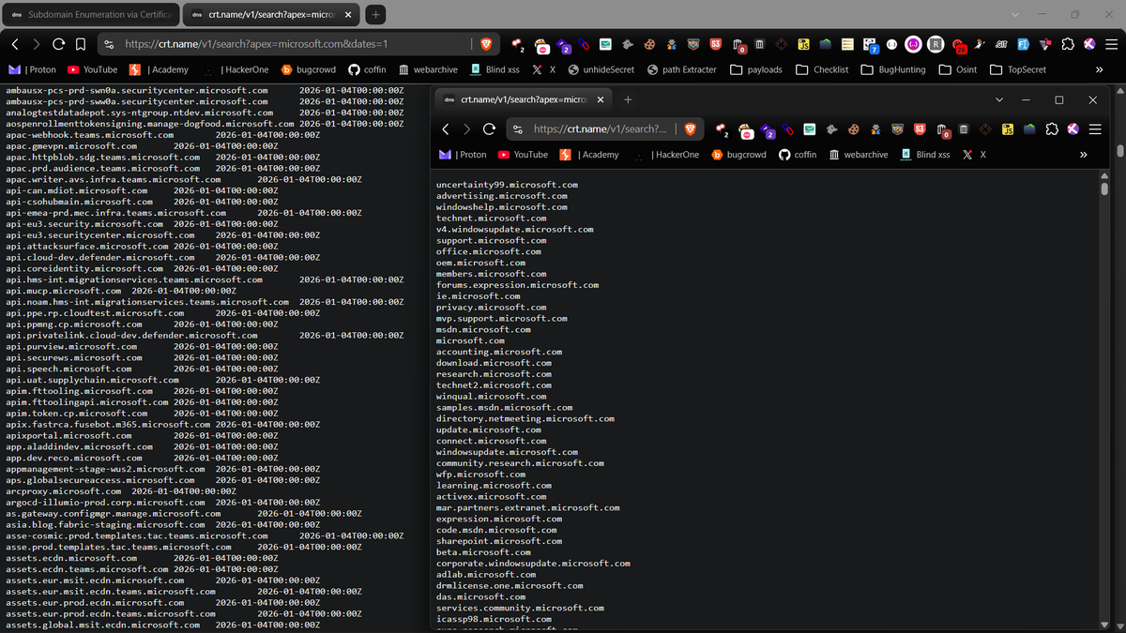Viewport: 1126px width, 633px height.
Task: Open the Checklist bookmark folder
Action: pyautogui.click(x=822, y=69)
